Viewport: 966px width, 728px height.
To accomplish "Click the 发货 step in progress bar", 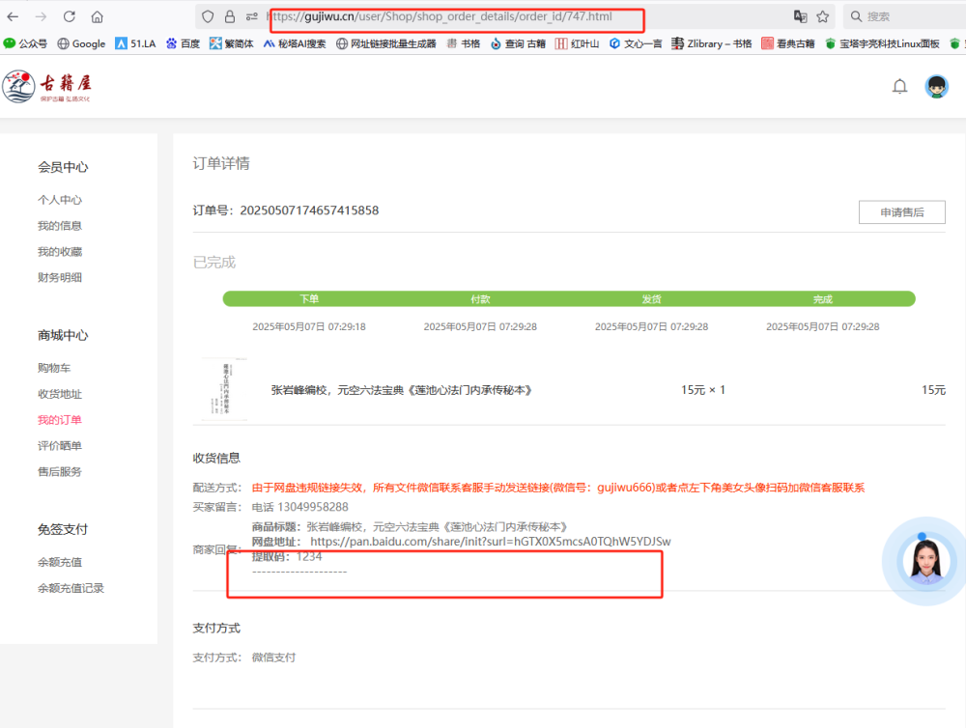I will point(652,298).
